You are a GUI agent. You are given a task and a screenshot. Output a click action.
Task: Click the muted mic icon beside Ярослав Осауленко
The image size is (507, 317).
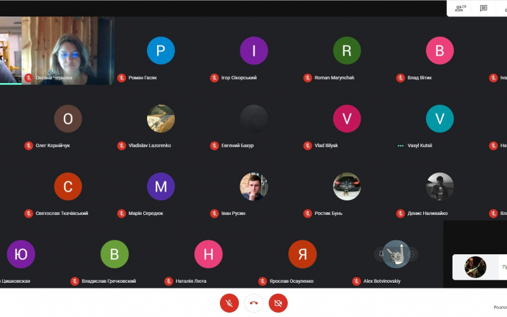(x=262, y=281)
